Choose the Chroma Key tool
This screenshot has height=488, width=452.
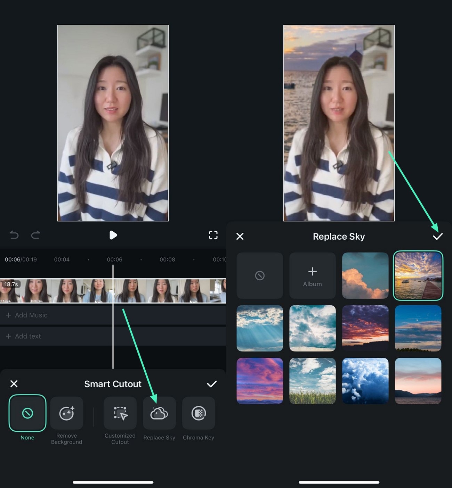click(x=199, y=413)
